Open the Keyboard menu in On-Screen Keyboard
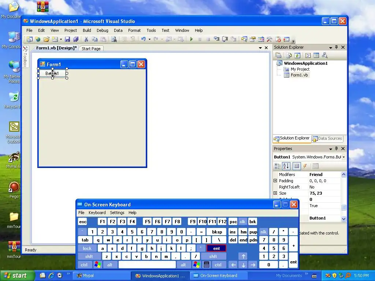Screen dimensions: 375x281 coord(97,213)
